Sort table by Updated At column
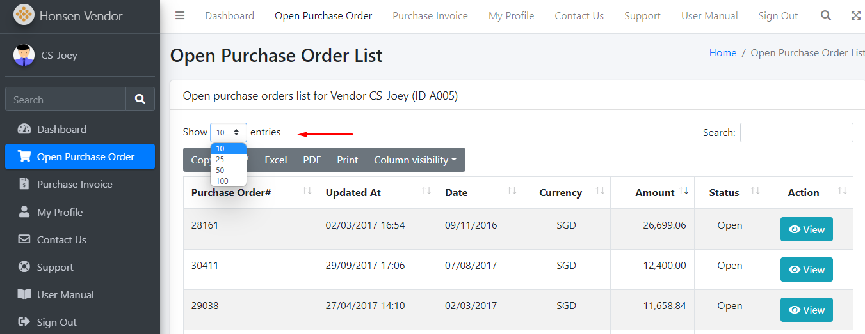 353,192
